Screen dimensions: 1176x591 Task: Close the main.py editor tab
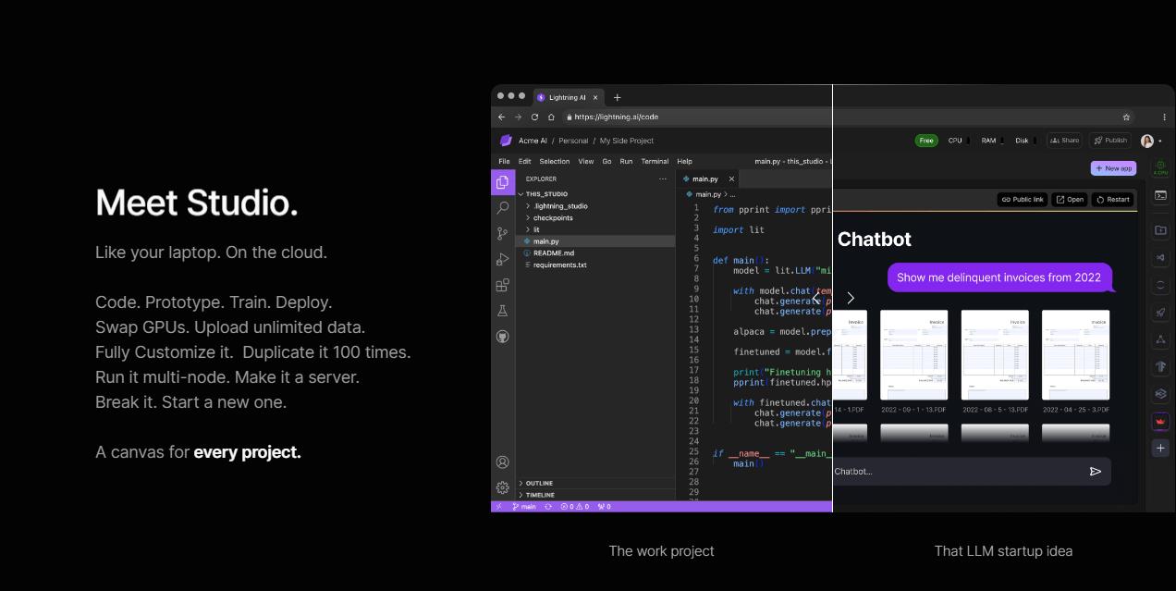click(x=731, y=179)
